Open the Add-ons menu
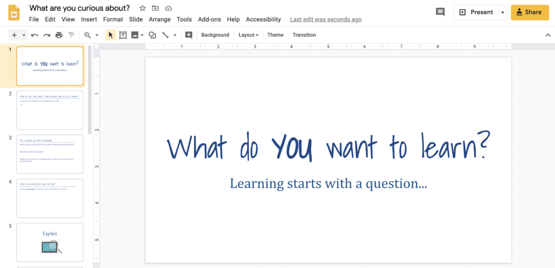This screenshot has height=268, width=555. click(x=210, y=19)
